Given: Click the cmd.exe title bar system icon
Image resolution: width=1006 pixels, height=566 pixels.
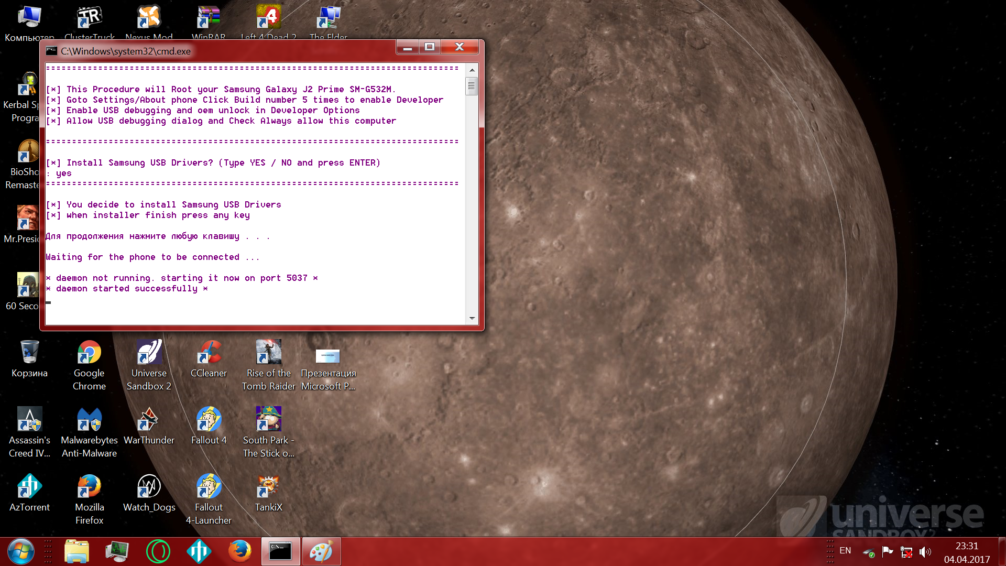Looking at the screenshot, I should (x=51, y=51).
